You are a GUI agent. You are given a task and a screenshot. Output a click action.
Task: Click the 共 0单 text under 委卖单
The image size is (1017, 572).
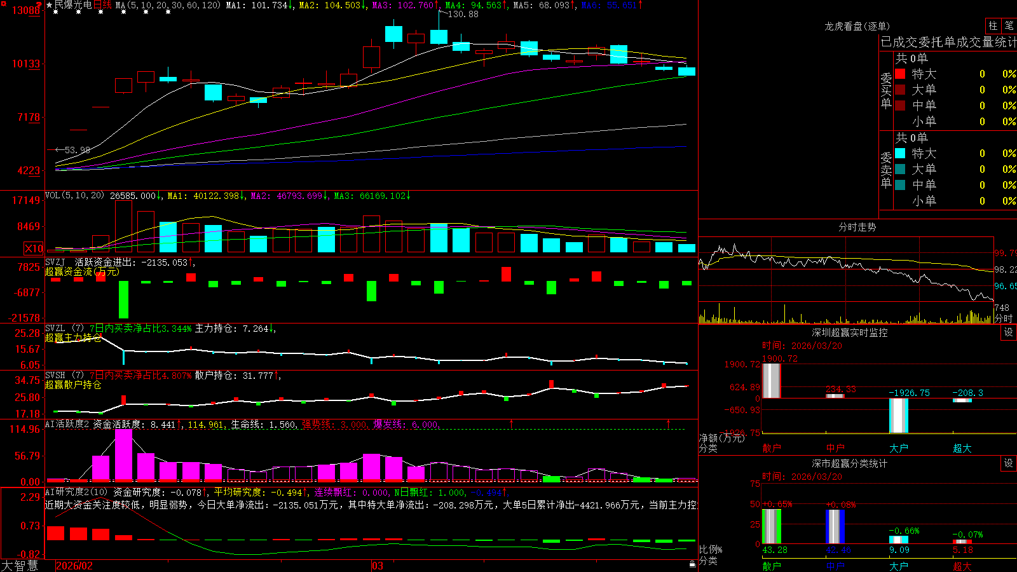click(x=911, y=137)
